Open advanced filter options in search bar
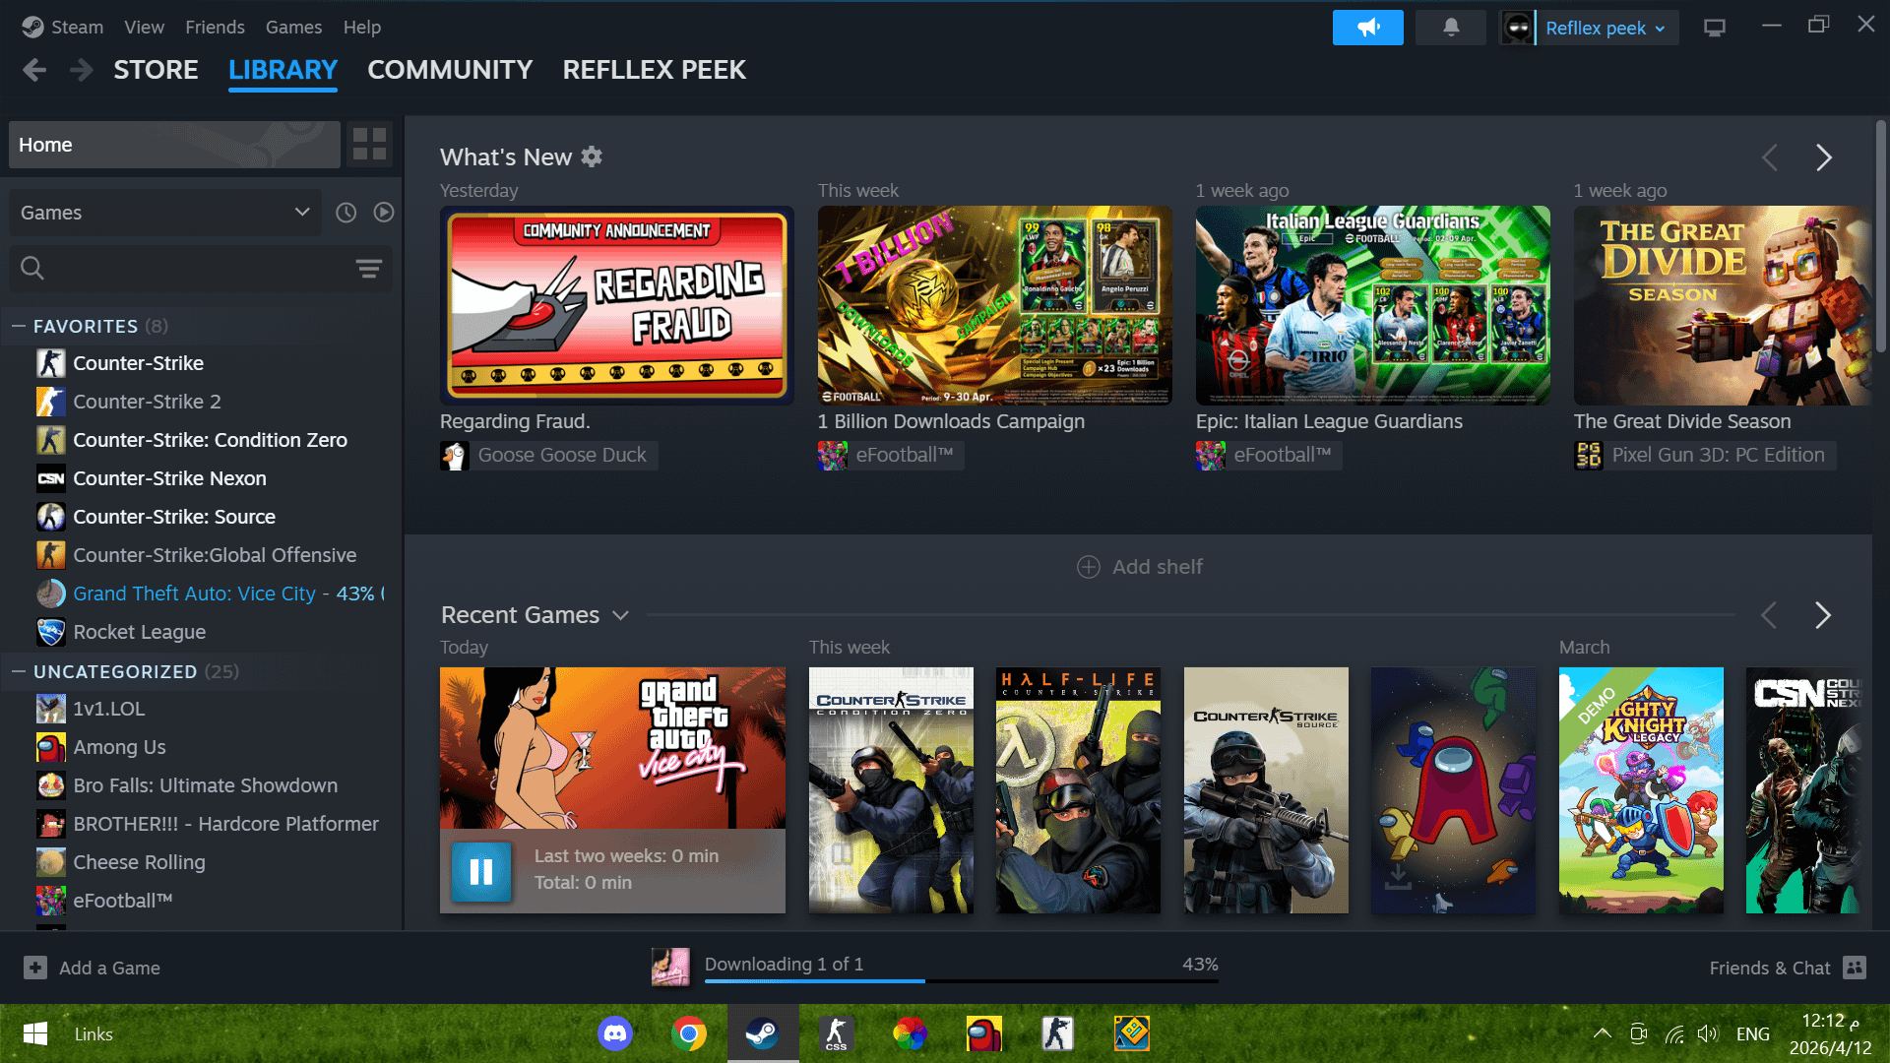This screenshot has width=1890, height=1063. point(368,268)
